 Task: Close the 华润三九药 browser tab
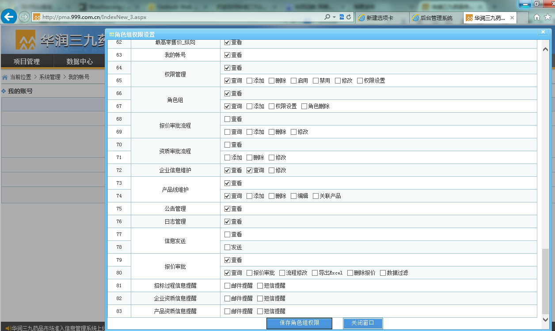(x=512, y=18)
